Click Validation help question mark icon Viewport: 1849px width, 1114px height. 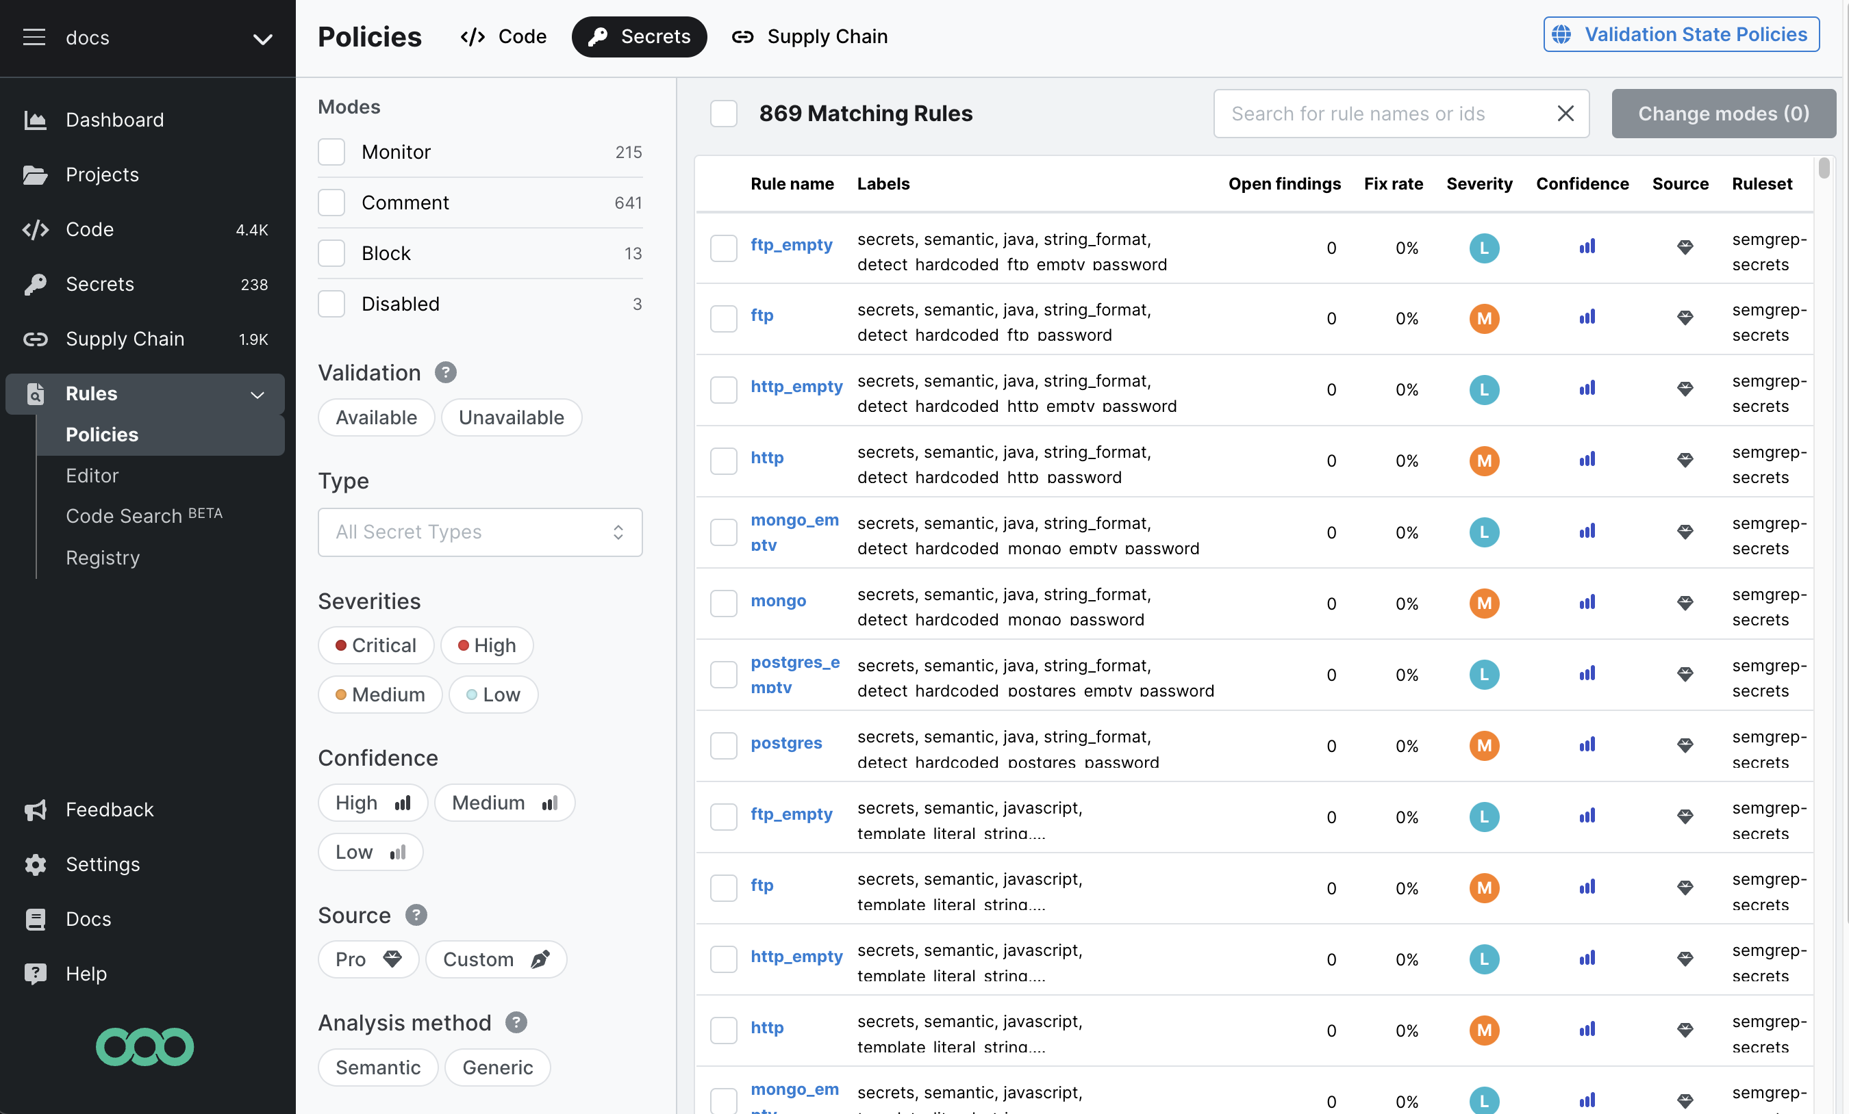[446, 372]
